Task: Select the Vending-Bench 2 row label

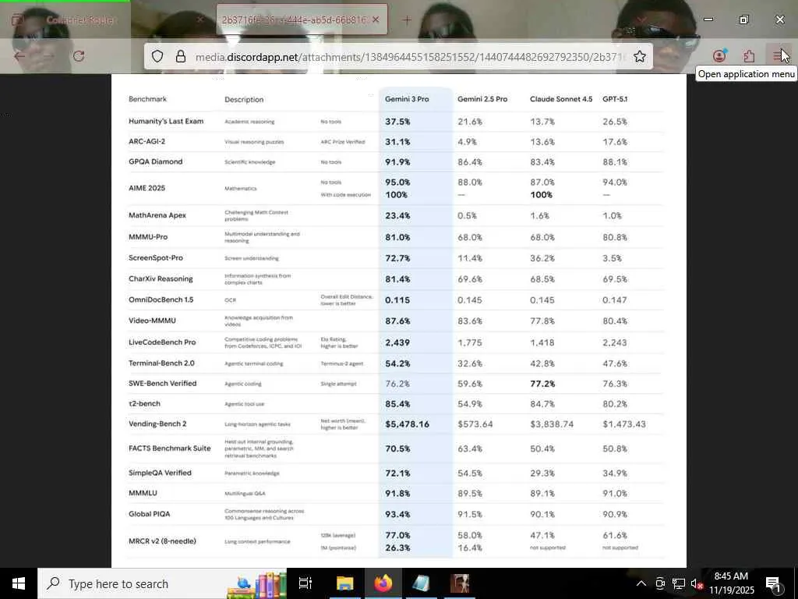Action: (x=157, y=424)
